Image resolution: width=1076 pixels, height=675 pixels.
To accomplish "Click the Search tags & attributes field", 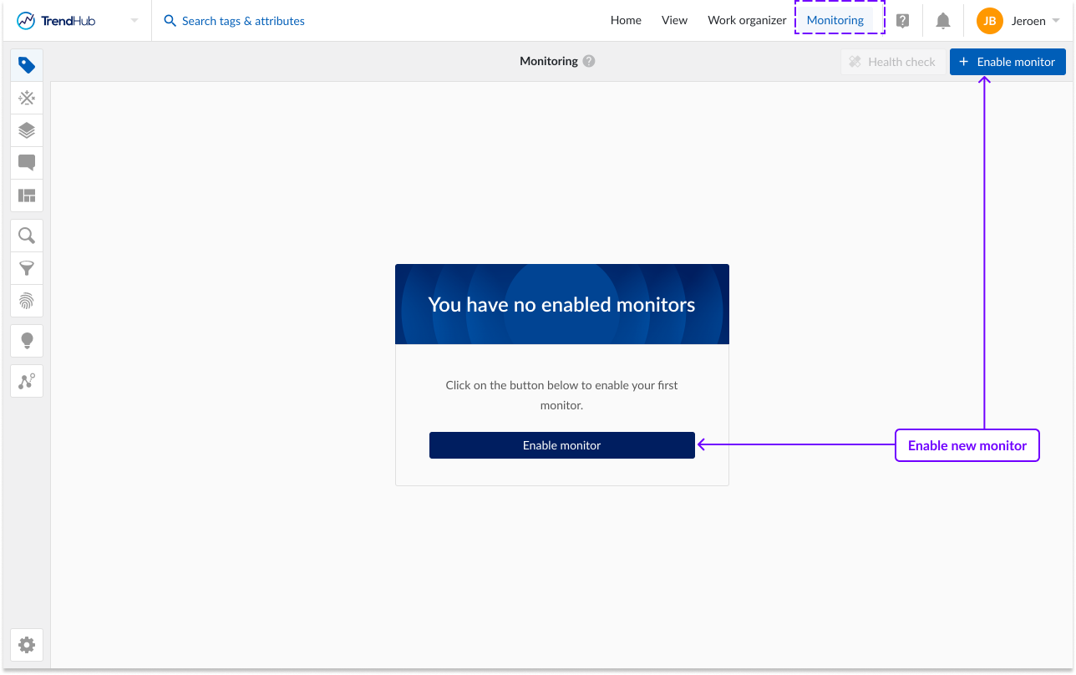I will (242, 21).
